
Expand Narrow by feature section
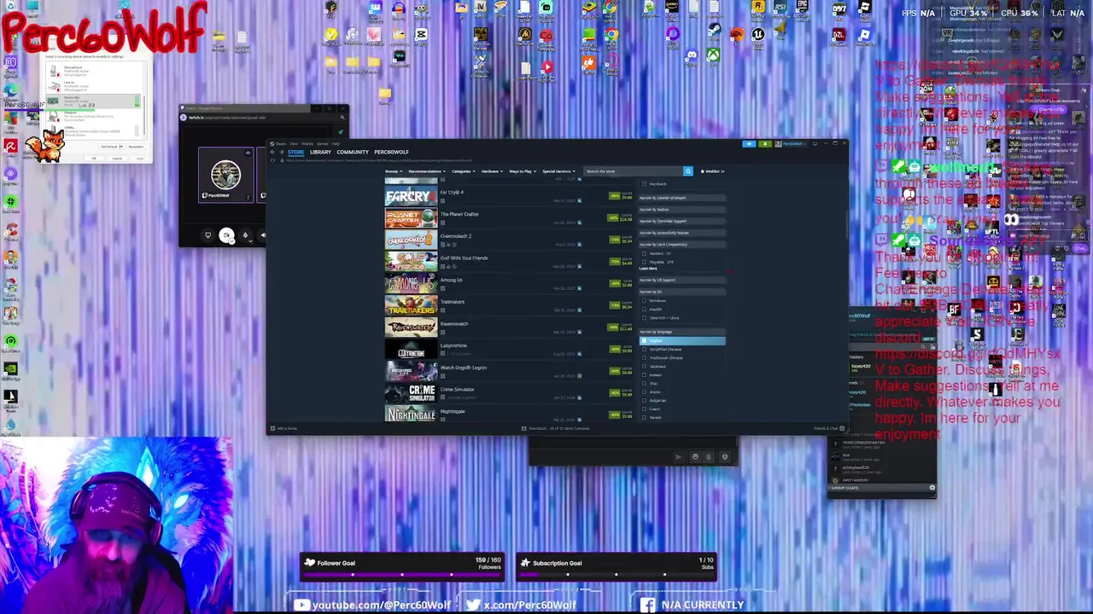[682, 210]
